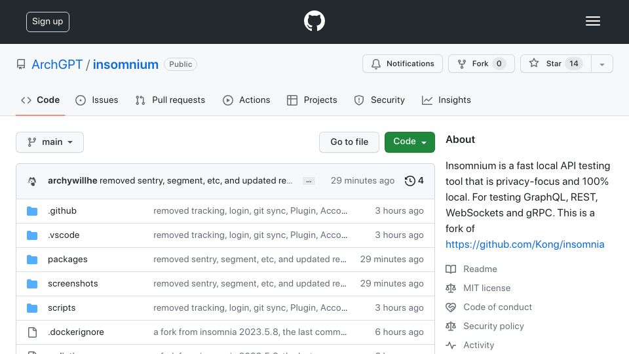Click the MIT license scales icon

click(x=451, y=288)
